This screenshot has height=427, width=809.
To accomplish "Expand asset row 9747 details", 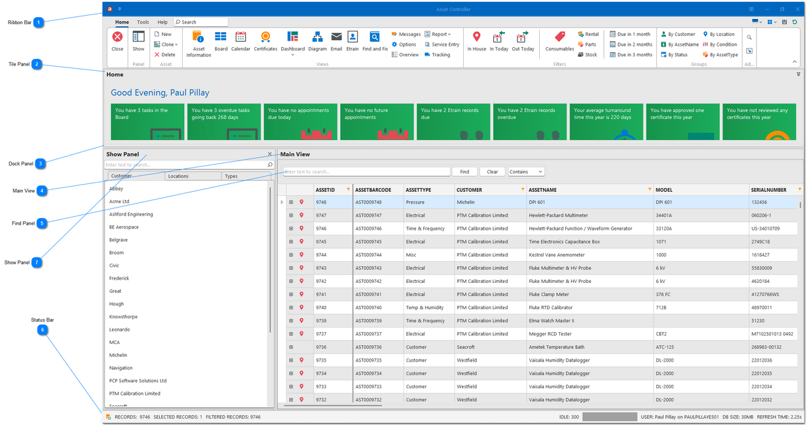I will (291, 215).
